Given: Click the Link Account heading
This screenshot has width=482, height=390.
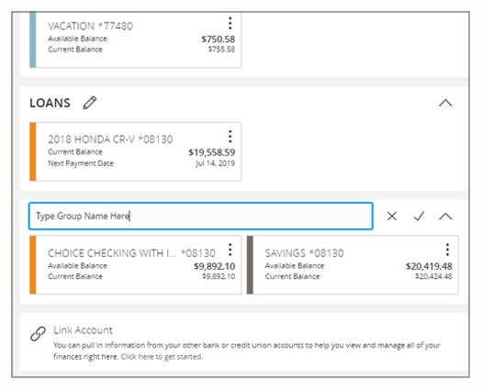Looking at the screenshot, I should pos(83,330).
